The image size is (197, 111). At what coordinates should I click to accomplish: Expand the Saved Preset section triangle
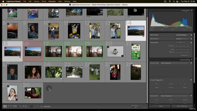tap(191, 35)
